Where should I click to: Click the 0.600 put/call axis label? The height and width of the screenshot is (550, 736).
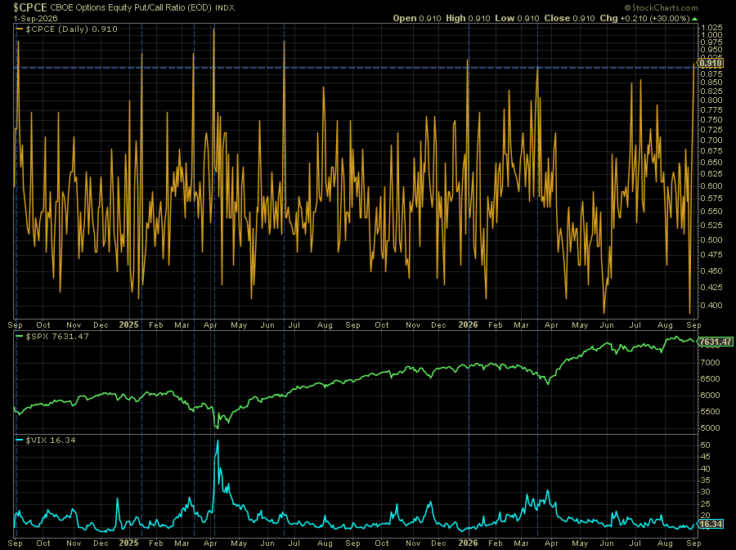pos(711,186)
